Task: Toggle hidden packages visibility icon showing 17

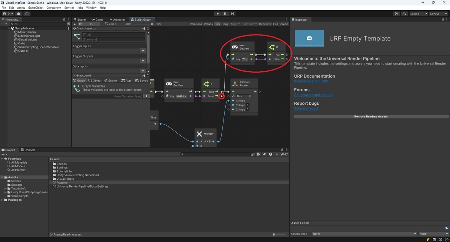Action: tap(284, 154)
